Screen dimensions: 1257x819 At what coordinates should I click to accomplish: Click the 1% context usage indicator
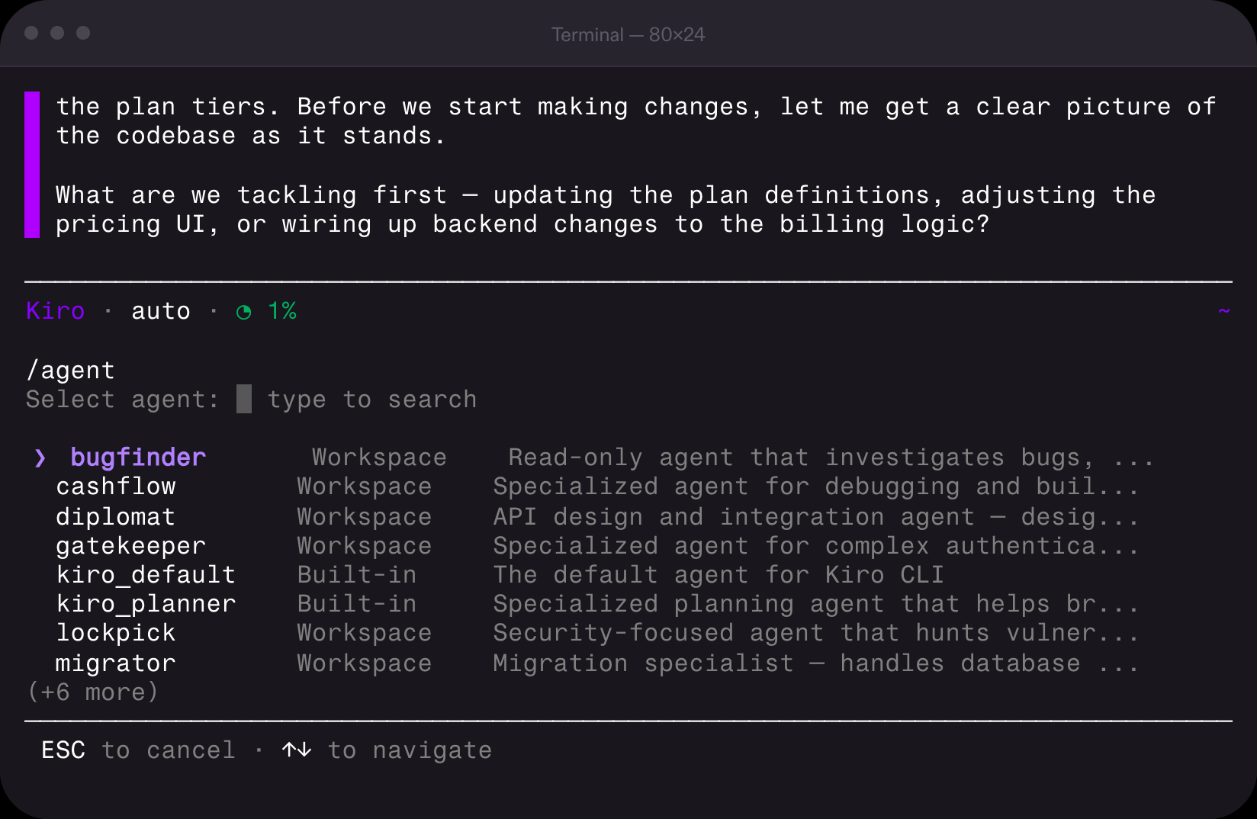[x=282, y=311]
